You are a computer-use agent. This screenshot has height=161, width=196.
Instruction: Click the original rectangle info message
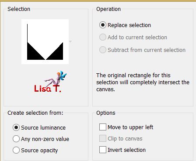click(143, 82)
